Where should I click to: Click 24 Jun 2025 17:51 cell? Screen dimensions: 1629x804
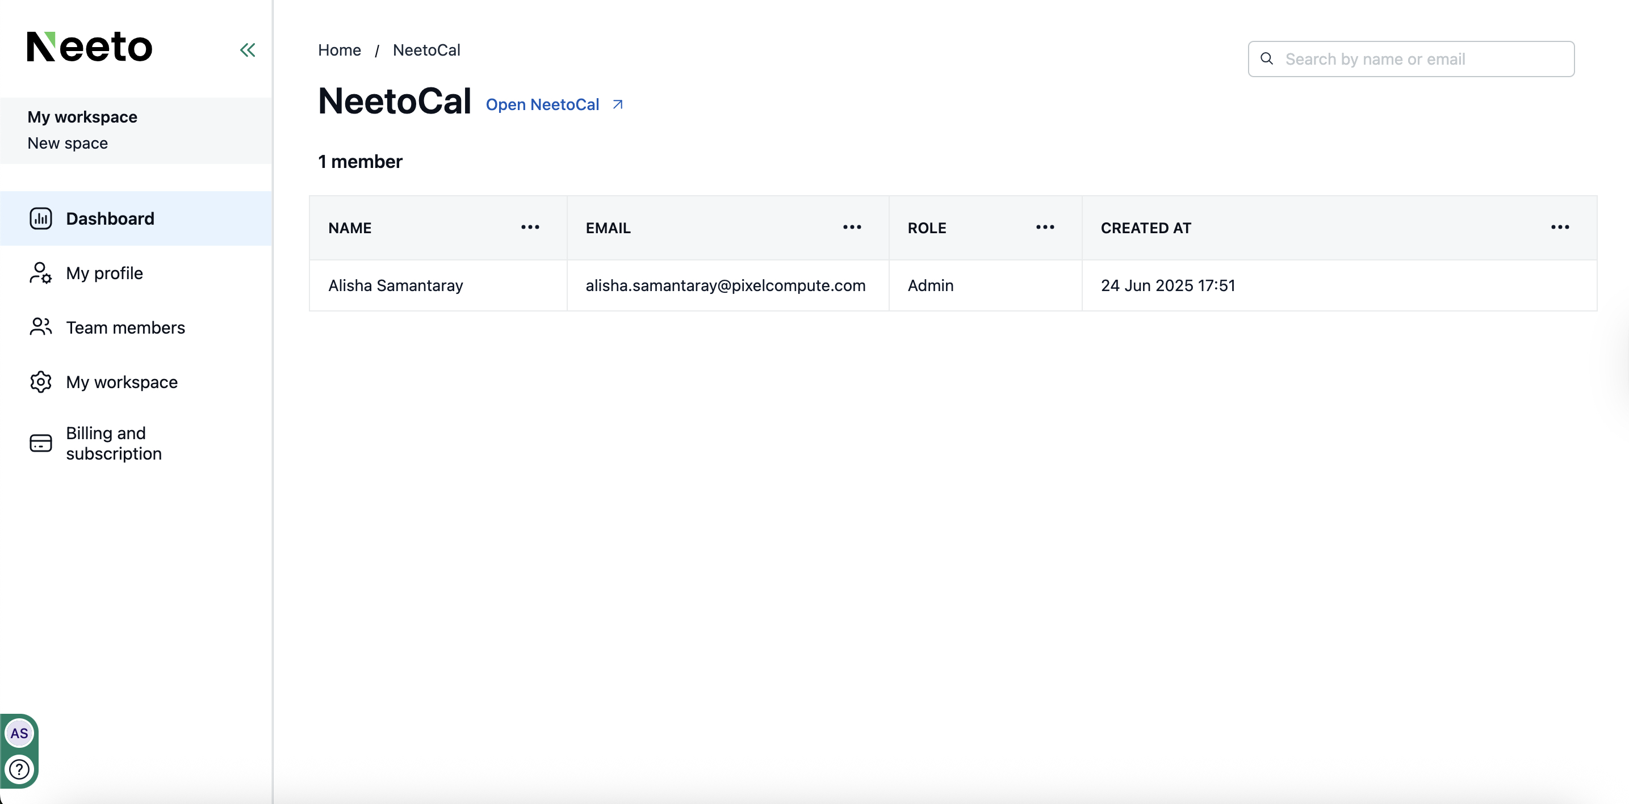click(1339, 286)
